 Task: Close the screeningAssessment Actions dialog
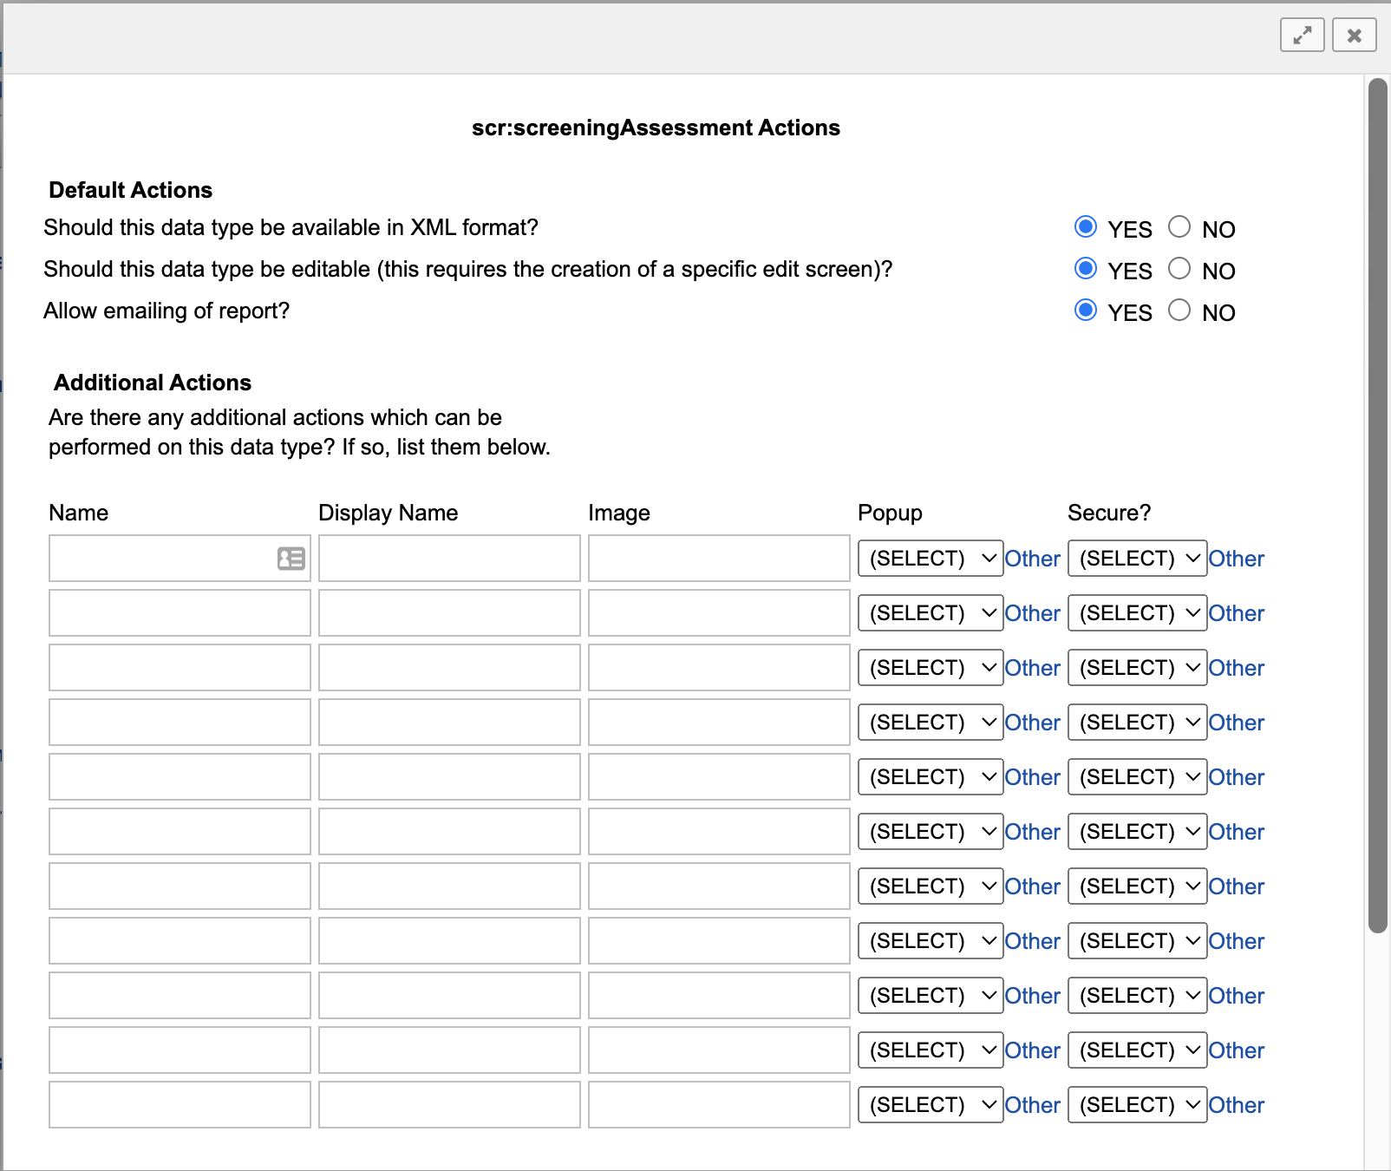point(1354,36)
